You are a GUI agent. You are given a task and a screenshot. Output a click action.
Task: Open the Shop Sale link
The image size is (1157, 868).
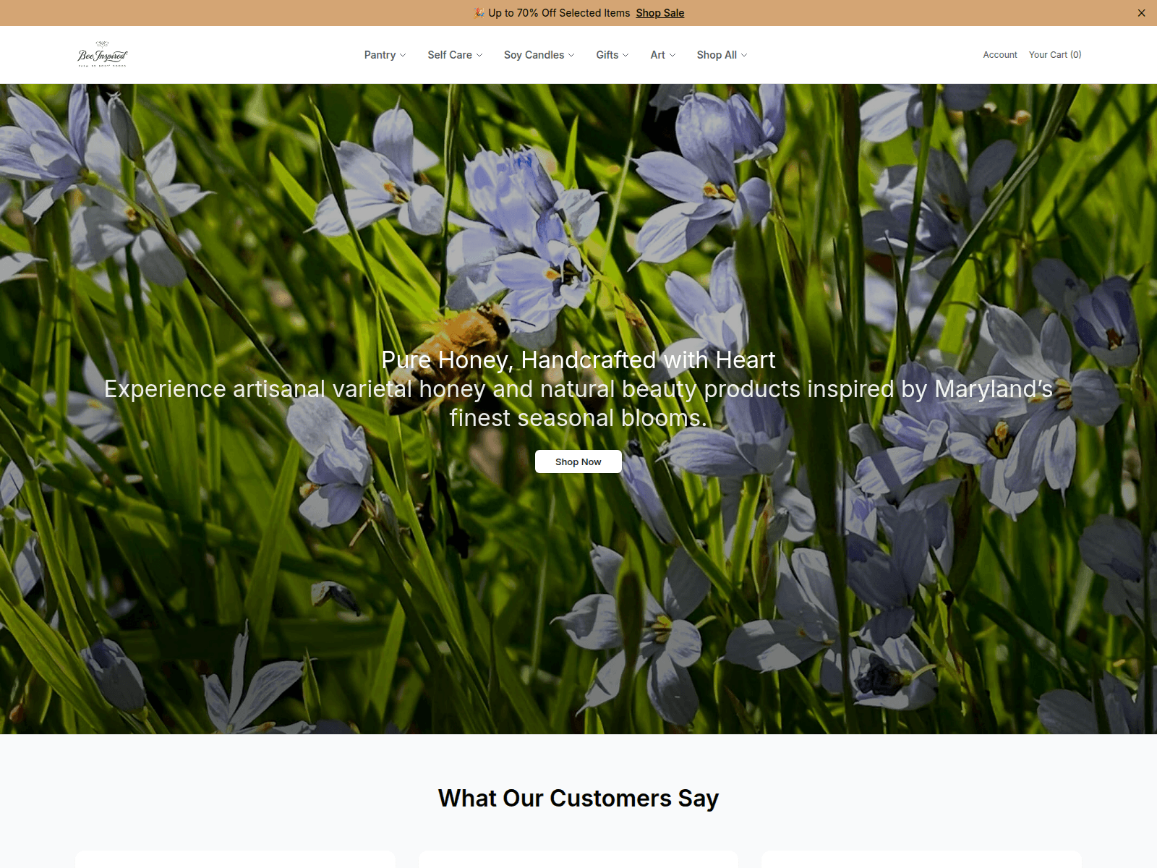coord(659,13)
